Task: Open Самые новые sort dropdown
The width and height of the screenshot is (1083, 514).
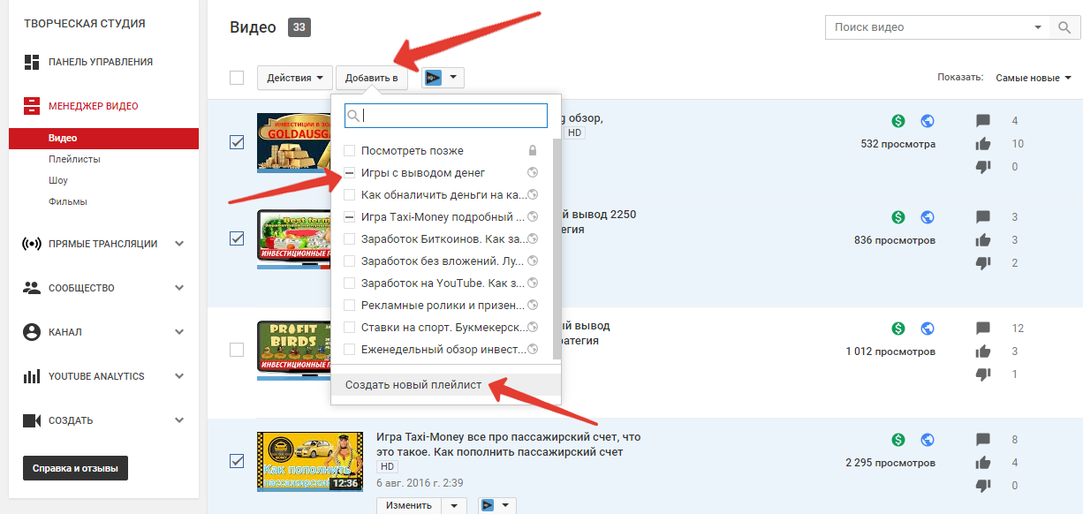Action: pos(1034,78)
